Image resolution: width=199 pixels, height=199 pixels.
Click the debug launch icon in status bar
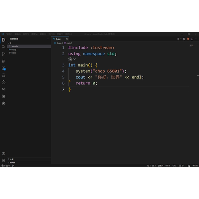[13, 166]
